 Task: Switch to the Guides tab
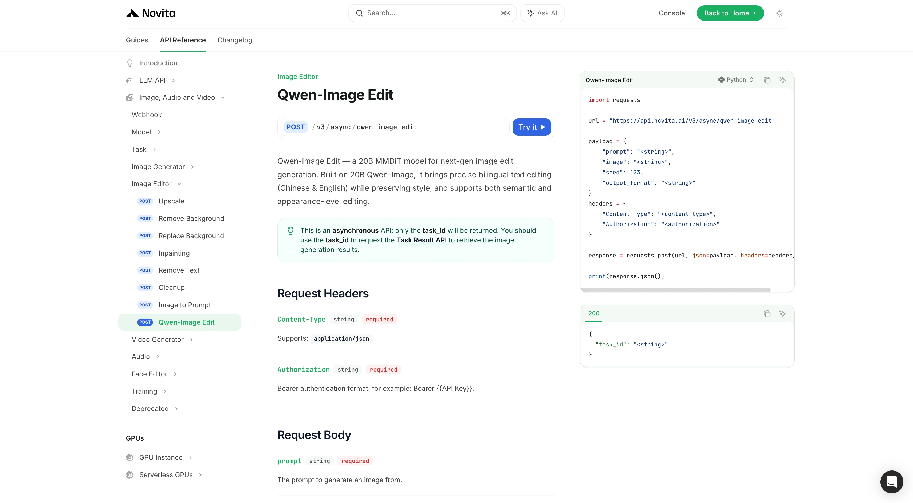(137, 40)
